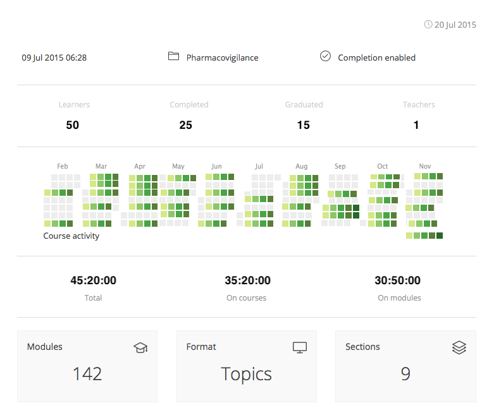The width and height of the screenshot is (494, 408).
Task: Click the graduation cap icon in Modules card
Action: point(140,347)
